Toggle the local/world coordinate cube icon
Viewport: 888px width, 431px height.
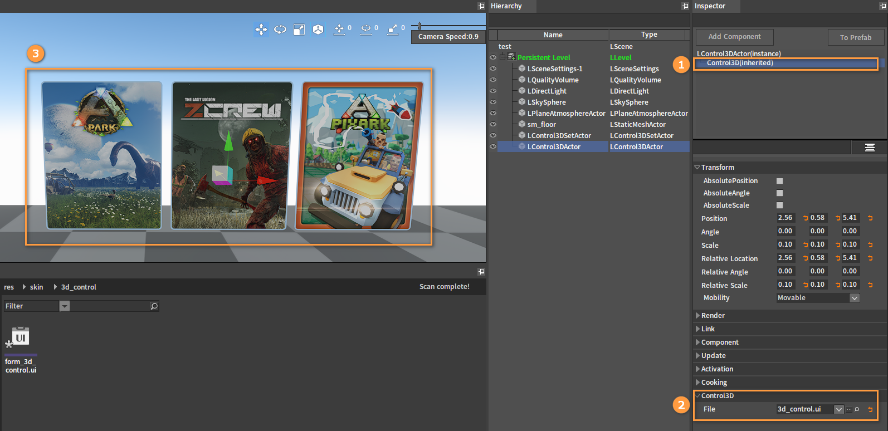(x=318, y=29)
